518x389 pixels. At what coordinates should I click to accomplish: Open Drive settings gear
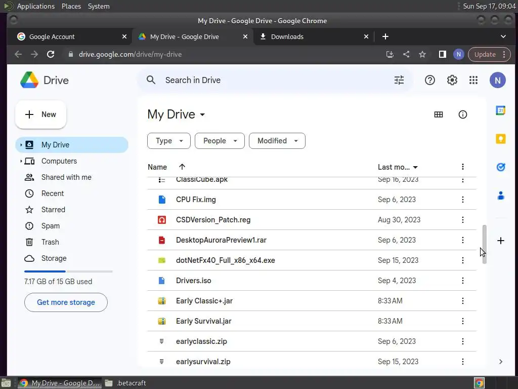point(452,80)
